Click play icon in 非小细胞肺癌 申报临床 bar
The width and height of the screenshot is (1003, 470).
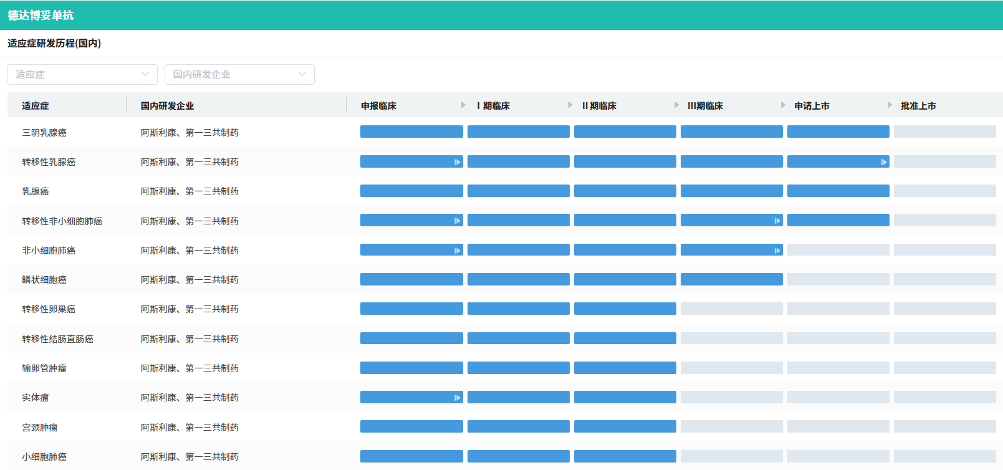coord(457,251)
